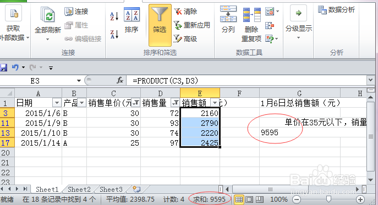Sort ascending A to Z

point(114,16)
